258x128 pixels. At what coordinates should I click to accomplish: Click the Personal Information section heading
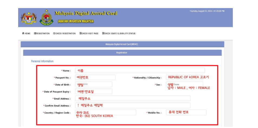point(42,61)
